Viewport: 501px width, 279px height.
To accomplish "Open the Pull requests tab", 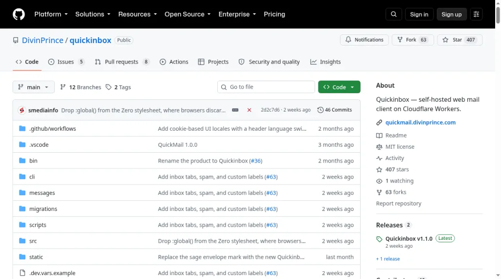I will click(122, 62).
